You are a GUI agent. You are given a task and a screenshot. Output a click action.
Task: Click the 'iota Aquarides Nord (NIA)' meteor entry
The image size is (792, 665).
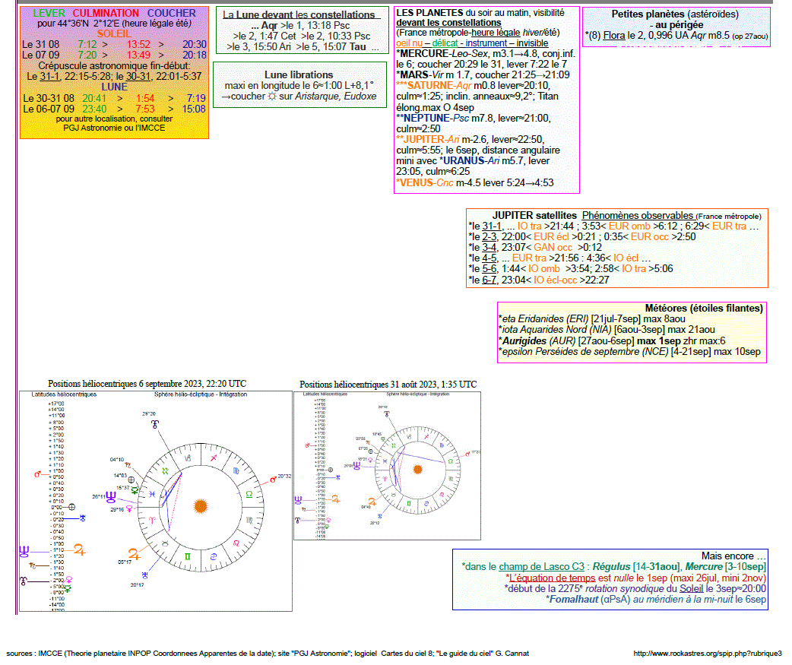pos(556,330)
